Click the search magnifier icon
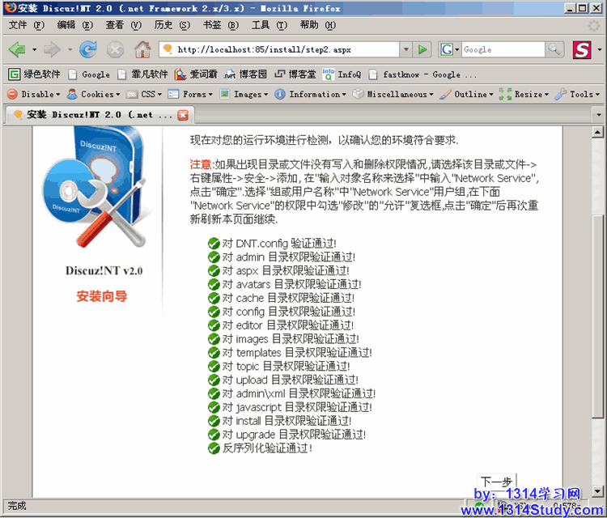 click(554, 49)
